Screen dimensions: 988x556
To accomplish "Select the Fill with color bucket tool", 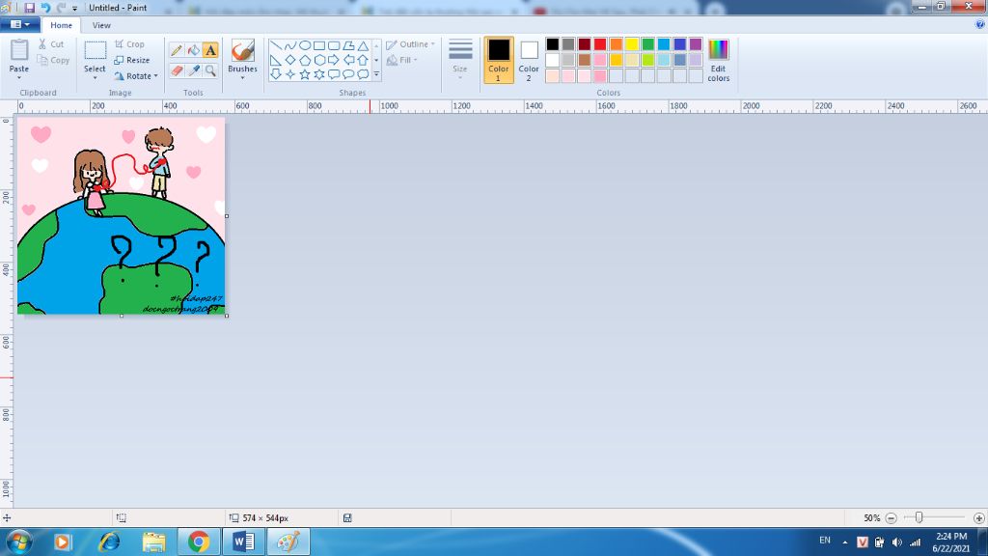I will pos(193,50).
